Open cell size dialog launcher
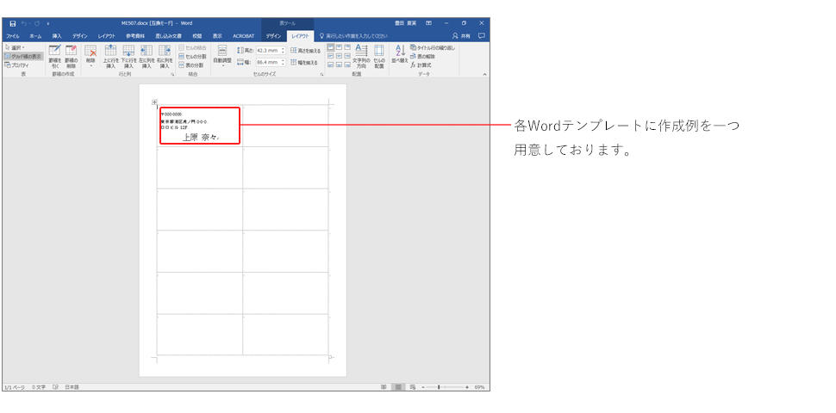The image size is (836, 413). pos(322,75)
